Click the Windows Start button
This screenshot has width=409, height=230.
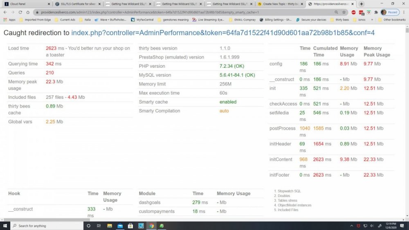coord(5,226)
